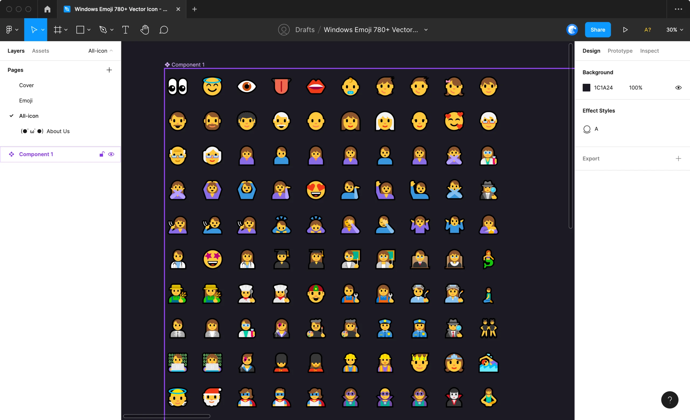The image size is (690, 420).
Task: Open the more options ellipsis menu
Action: (678, 9)
